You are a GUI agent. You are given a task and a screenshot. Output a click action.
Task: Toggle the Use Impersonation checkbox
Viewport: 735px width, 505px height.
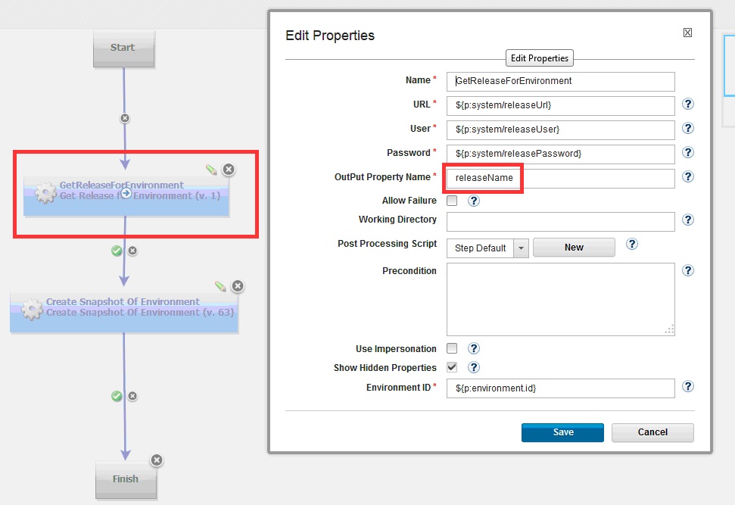(x=452, y=349)
